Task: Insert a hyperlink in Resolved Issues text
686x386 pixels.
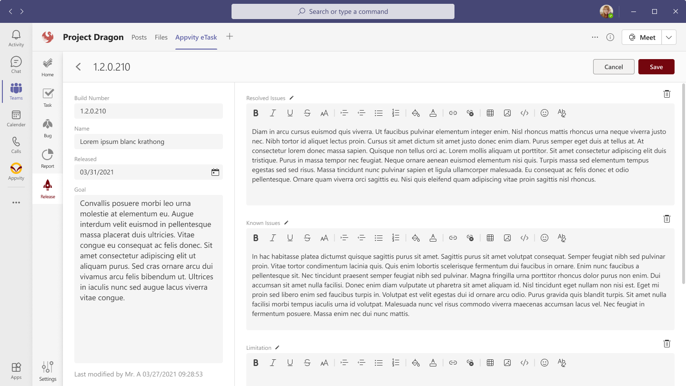Action: click(x=453, y=112)
